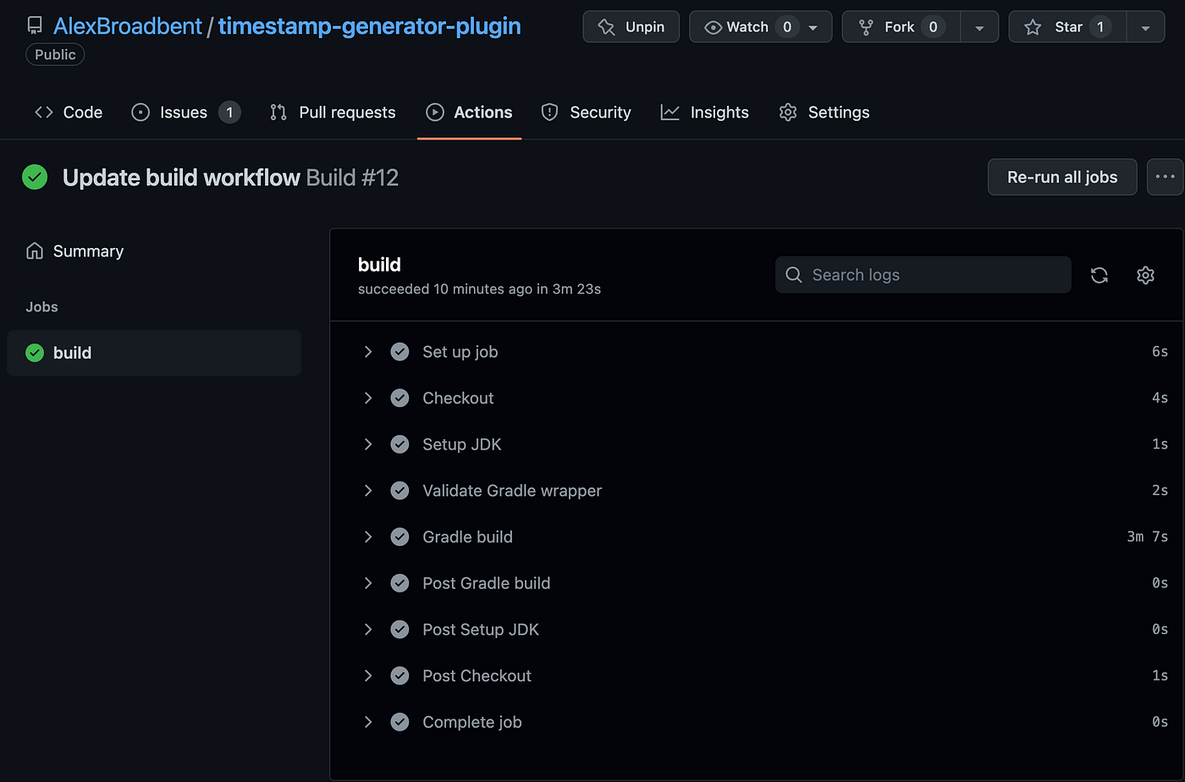Click the Complete job step label
Viewport: 1185px width, 782px height.
[x=472, y=722]
